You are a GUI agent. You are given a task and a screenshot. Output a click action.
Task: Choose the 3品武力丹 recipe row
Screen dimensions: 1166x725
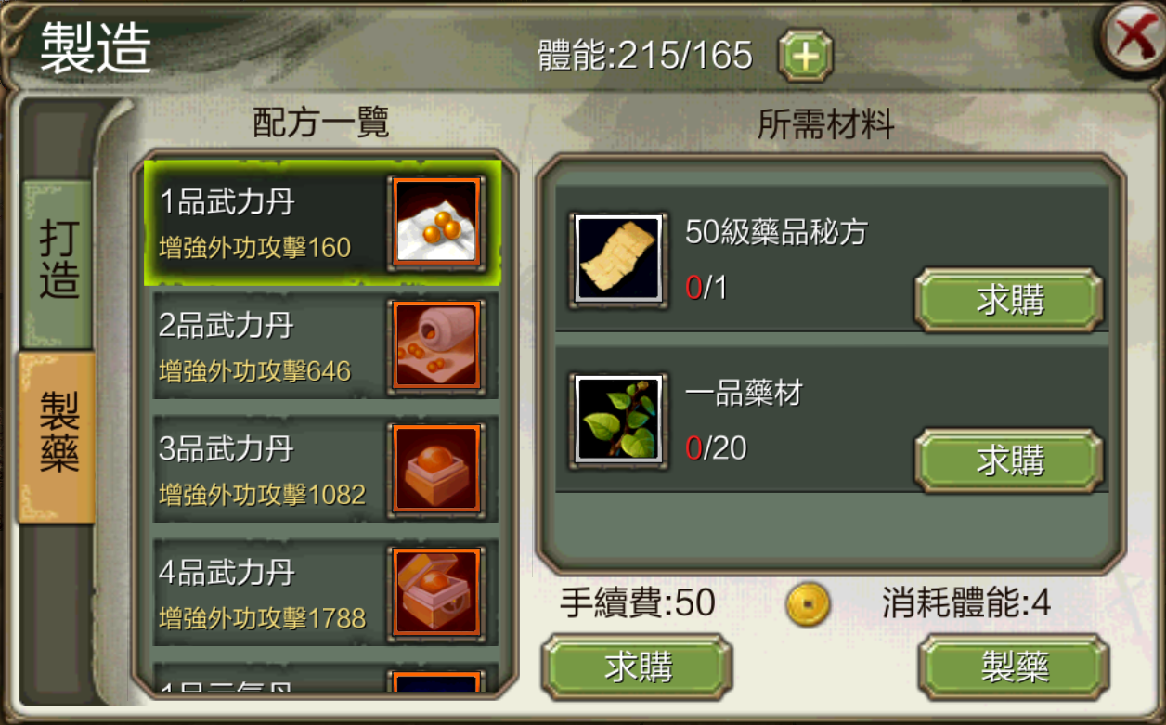[325, 469]
